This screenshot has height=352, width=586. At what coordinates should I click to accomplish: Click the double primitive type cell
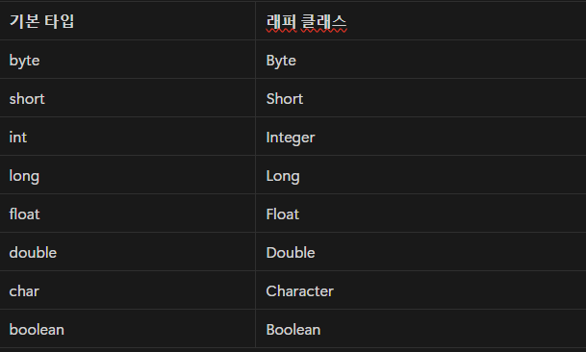coord(127,252)
